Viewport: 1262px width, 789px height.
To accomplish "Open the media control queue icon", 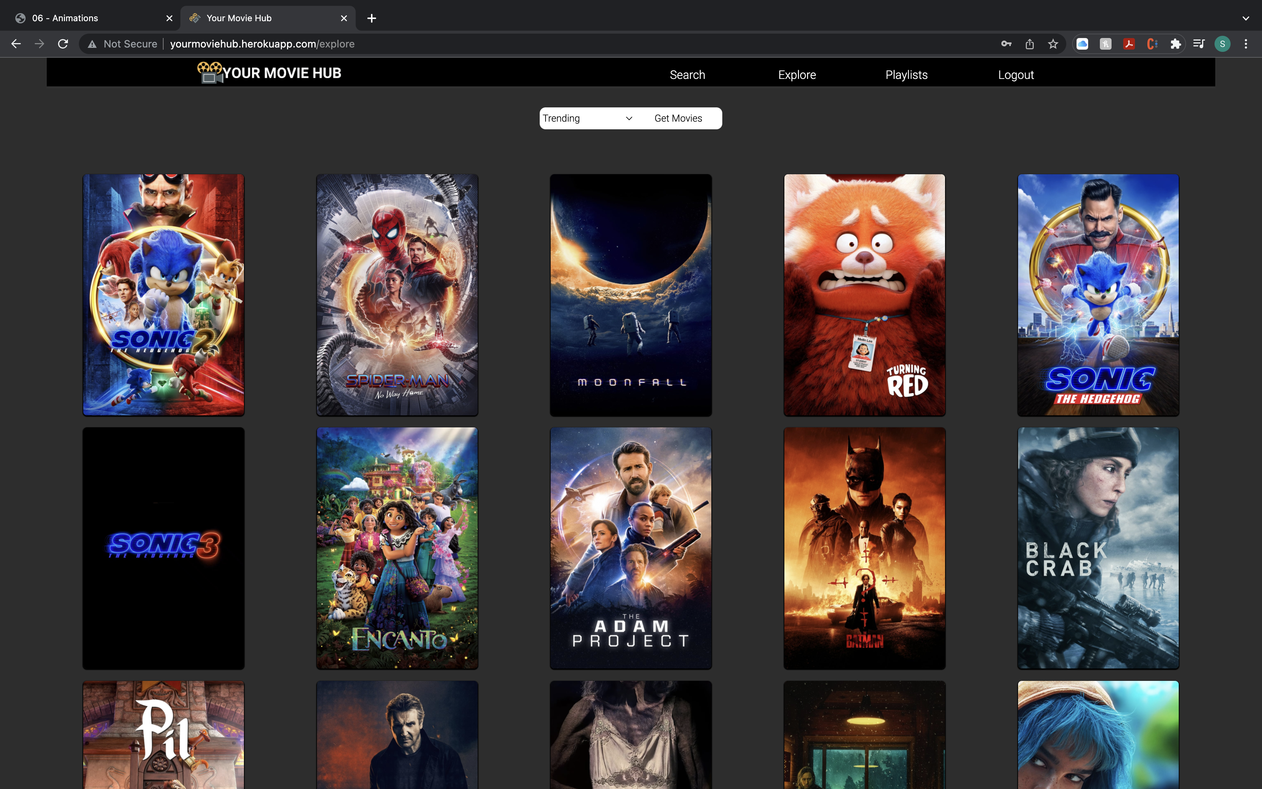I will point(1199,44).
